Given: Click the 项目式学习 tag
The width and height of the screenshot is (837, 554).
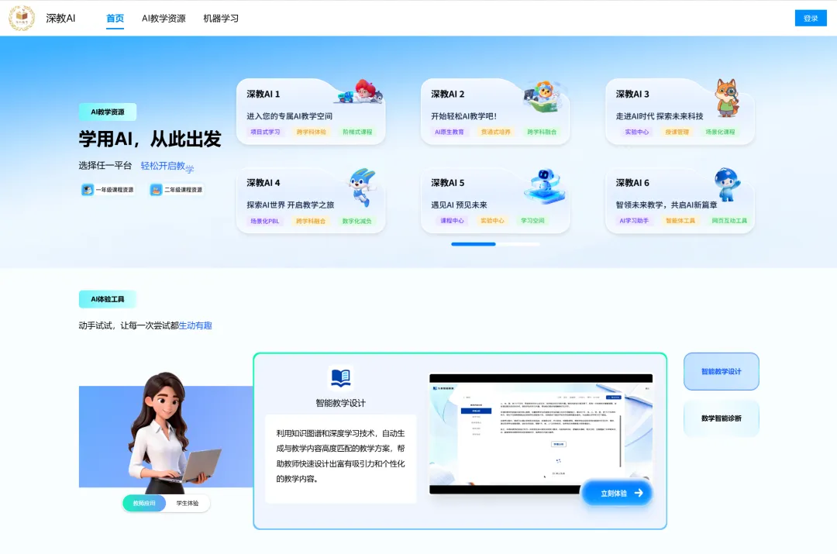Looking at the screenshot, I should [265, 132].
